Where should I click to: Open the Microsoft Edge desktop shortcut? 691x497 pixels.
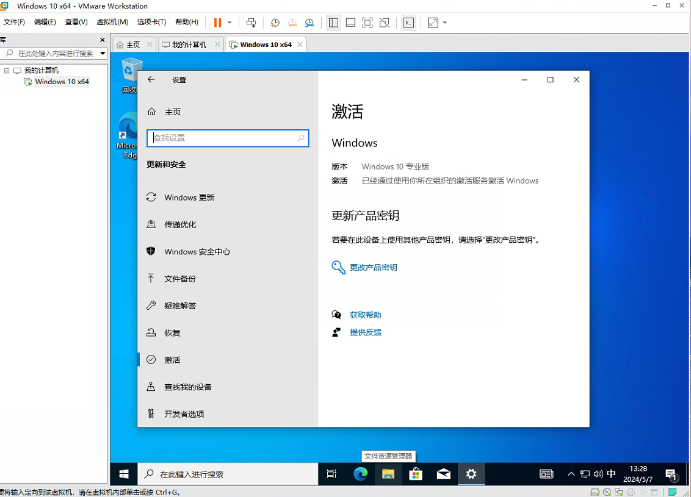pyautogui.click(x=128, y=135)
